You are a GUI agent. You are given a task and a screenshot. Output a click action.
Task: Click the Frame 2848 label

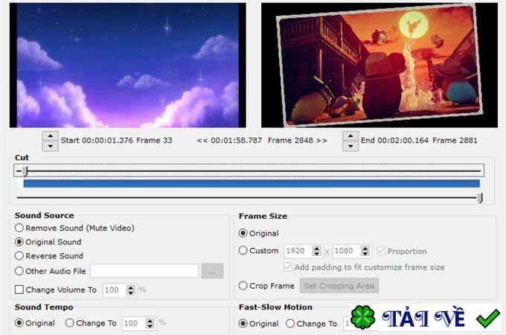(290, 141)
